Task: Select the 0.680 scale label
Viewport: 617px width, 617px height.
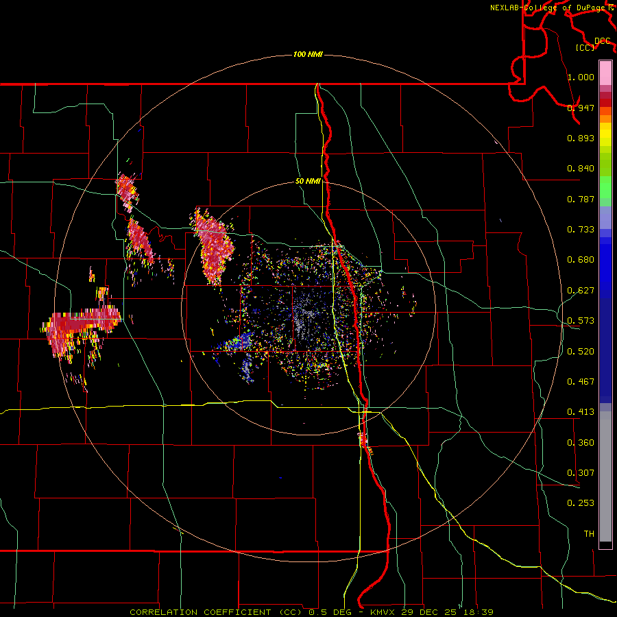Action: pyautogui.click(x=581, y=260)
